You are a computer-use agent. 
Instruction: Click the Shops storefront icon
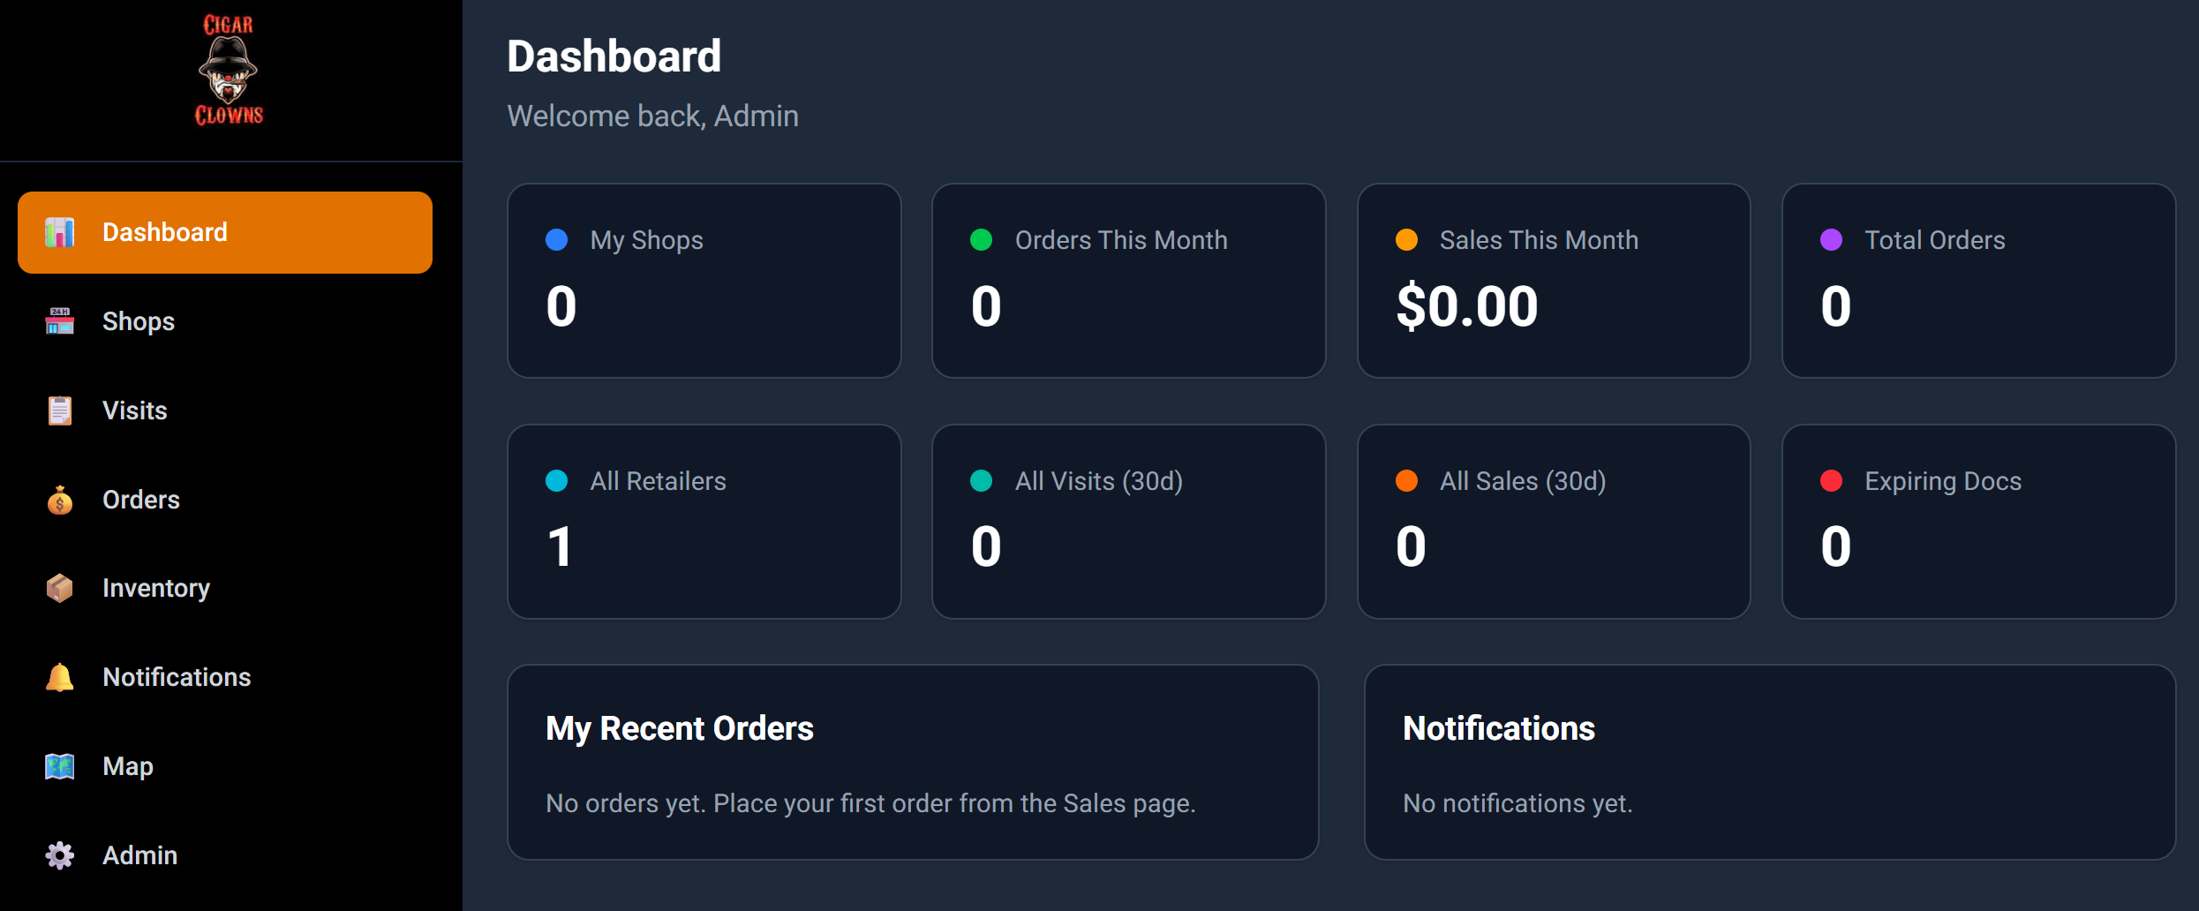click(60, 321)
